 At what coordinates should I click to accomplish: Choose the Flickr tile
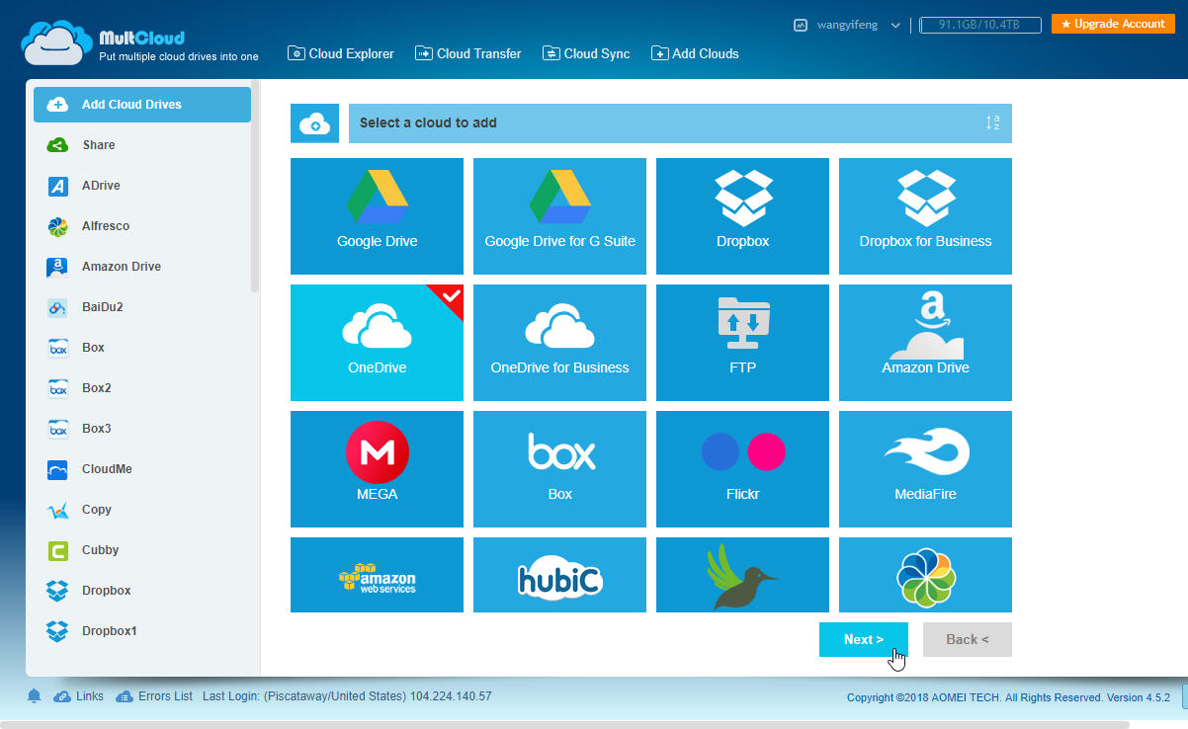[742, 469]
